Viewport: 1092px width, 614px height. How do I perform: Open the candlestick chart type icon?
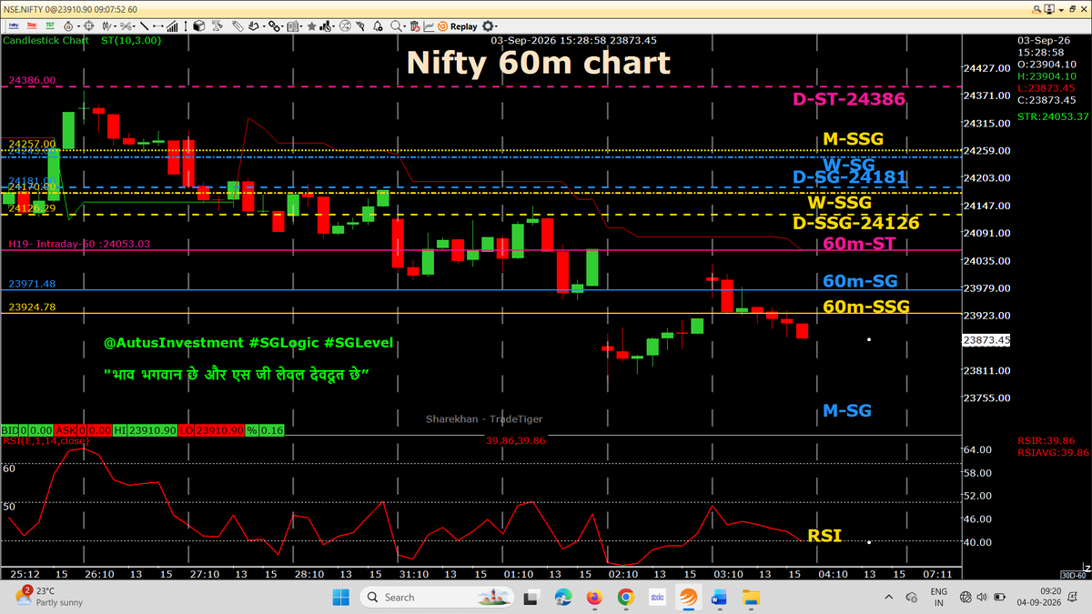coord(106,26)
